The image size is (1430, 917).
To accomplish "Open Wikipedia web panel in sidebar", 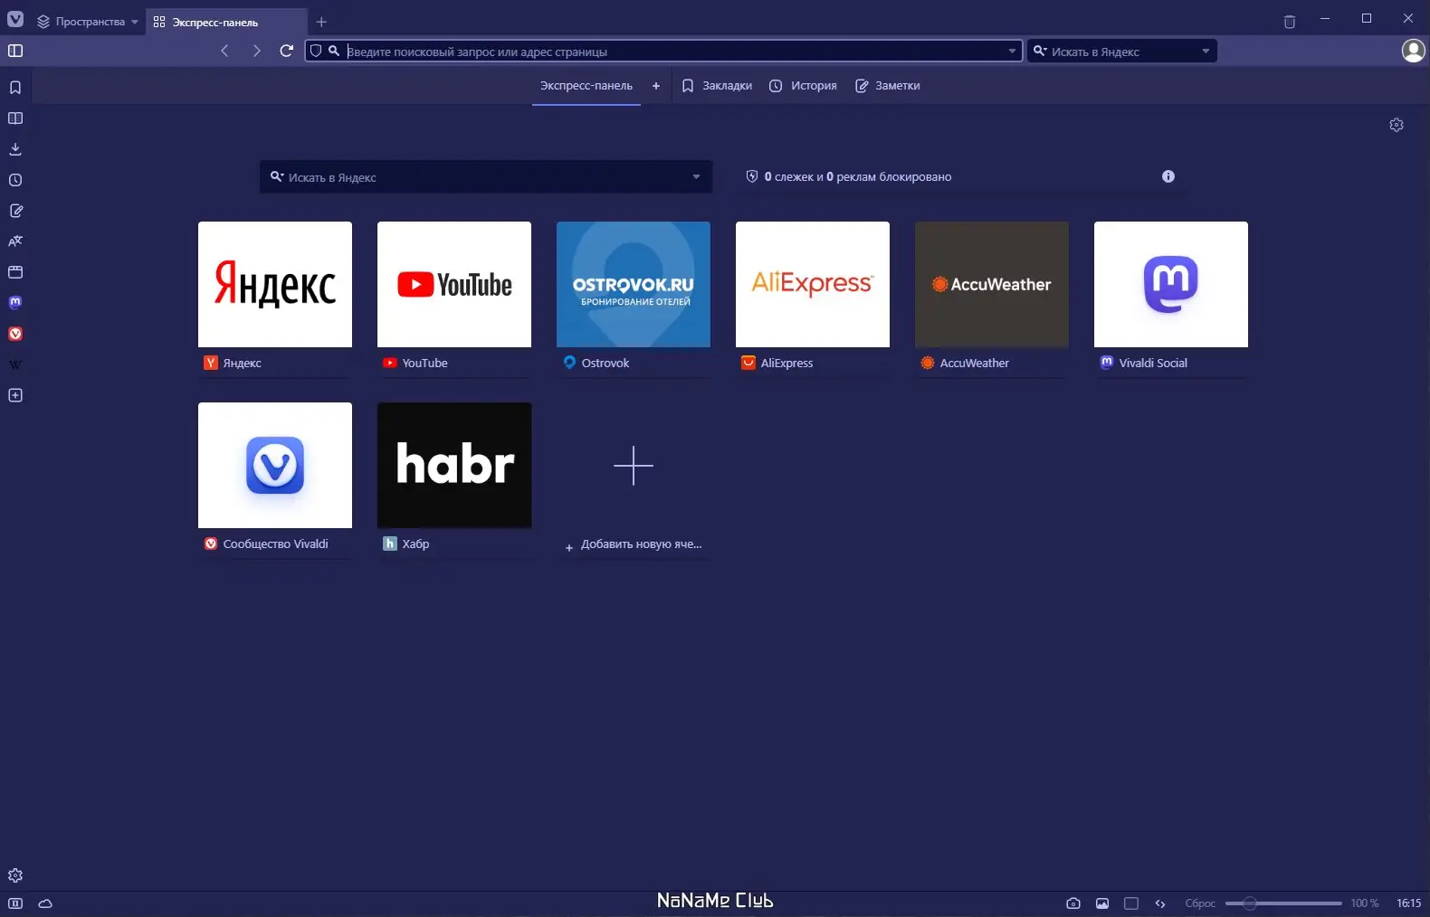I will pyautogui.click(x=15, y=364).
